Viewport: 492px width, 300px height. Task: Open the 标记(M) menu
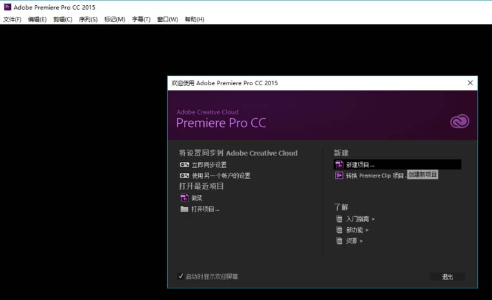click(114, 19)
